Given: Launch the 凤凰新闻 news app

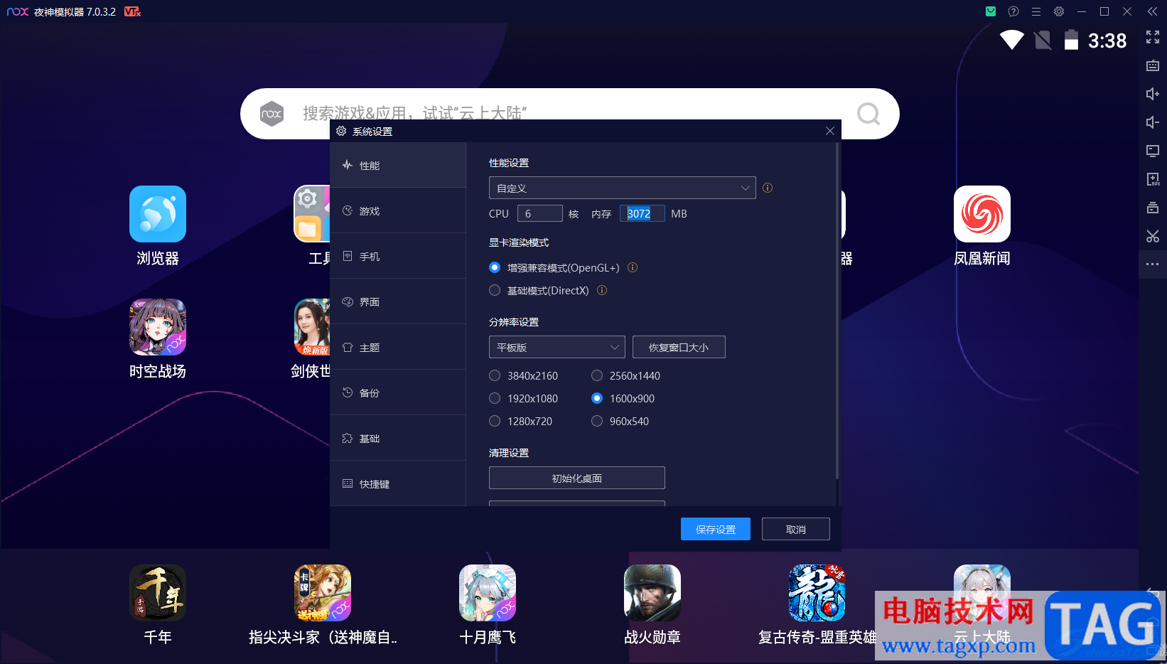Looking at the screenshot, I should pyautogui.click(x=982, y=214).
